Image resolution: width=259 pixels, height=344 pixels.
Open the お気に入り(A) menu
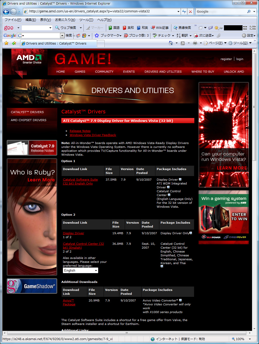65,20
